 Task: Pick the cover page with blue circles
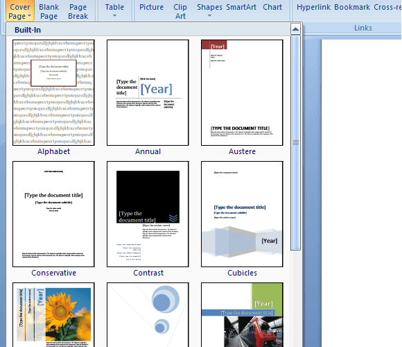pyautogui.click(x=148, y=315)
